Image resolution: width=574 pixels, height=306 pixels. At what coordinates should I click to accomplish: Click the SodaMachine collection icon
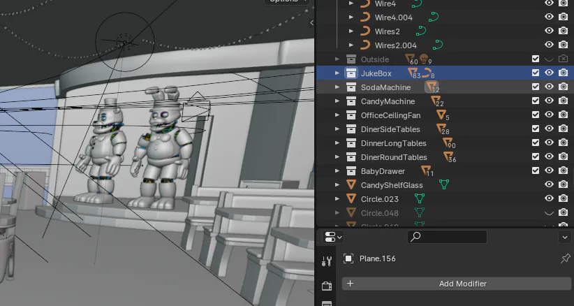pos(351,87)
